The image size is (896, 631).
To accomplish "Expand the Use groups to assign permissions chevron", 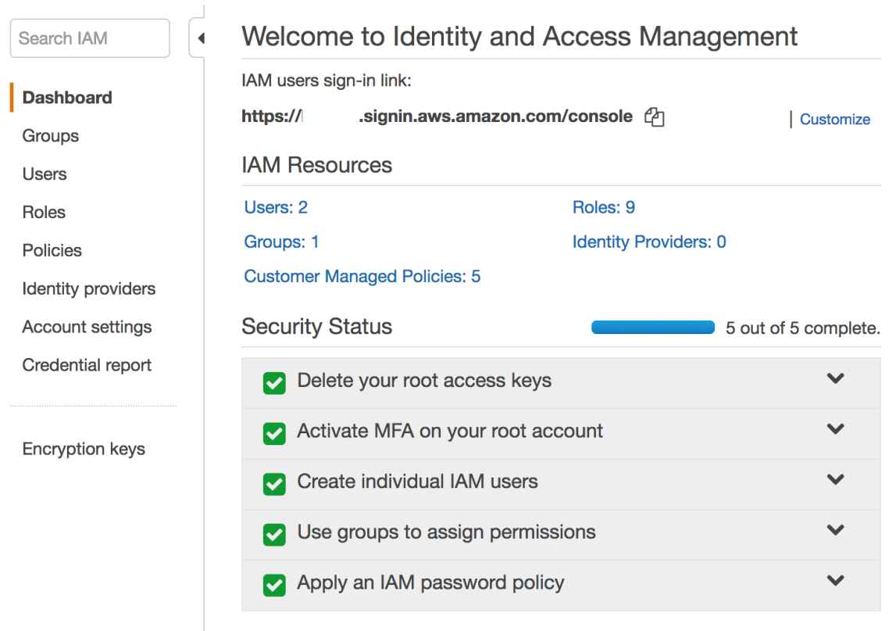I will [x=835, y=529].
